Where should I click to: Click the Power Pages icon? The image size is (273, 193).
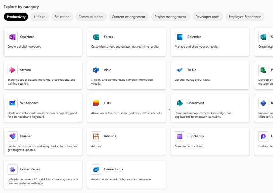coord(12,169)
